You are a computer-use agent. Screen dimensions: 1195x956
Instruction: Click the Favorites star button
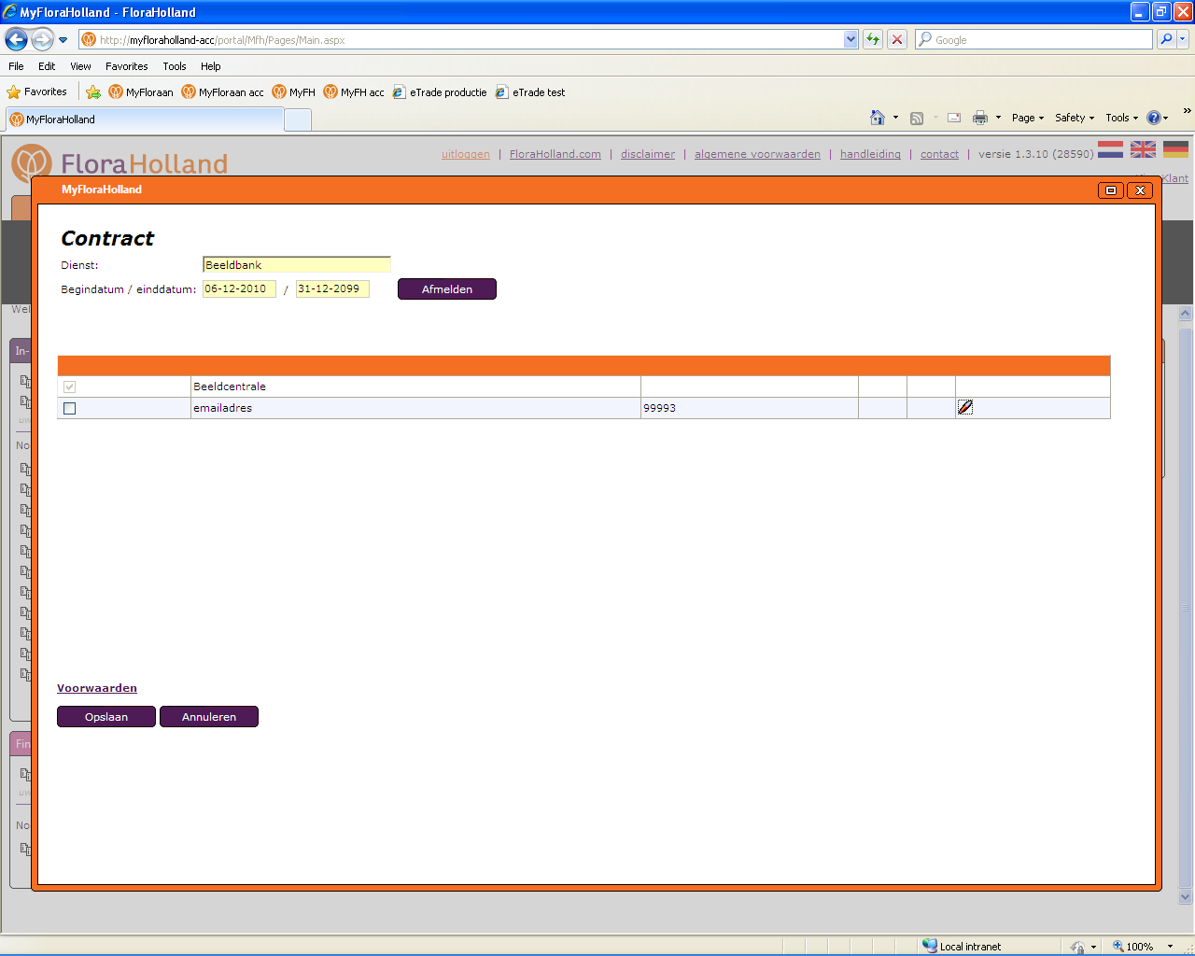tap(37, 91)
